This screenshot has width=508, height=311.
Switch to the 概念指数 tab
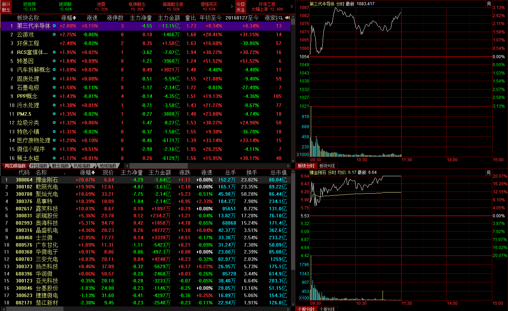(61, 166)
